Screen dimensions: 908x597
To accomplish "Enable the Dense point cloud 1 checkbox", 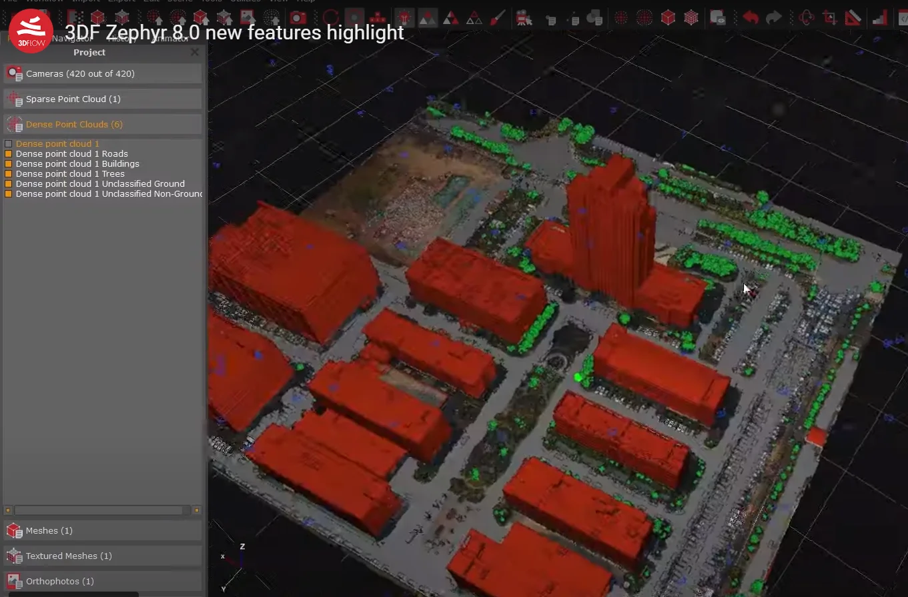I will [9, 144].
